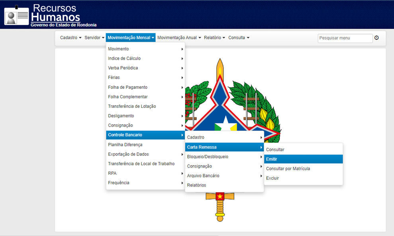The width and height of the screenshot is (394, 236).
Task: Open the Arquivo Bancário submenu
Action: pos(224,176)
